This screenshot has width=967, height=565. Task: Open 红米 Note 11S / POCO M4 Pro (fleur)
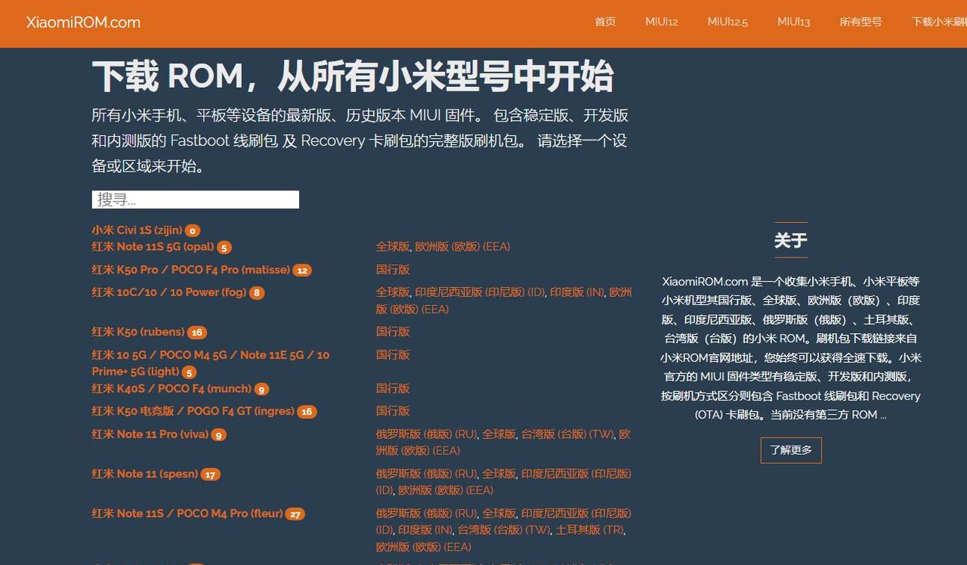point(187,514)
